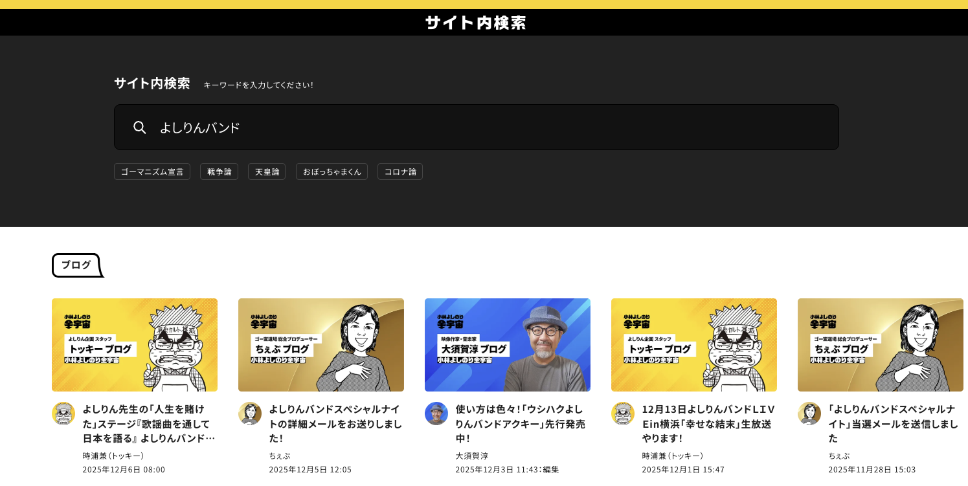Click ちぇぶ avatar on スペシャルナイト詳細メール post
The width and height of the screenshot is (968, 486).
pos(250,414)
